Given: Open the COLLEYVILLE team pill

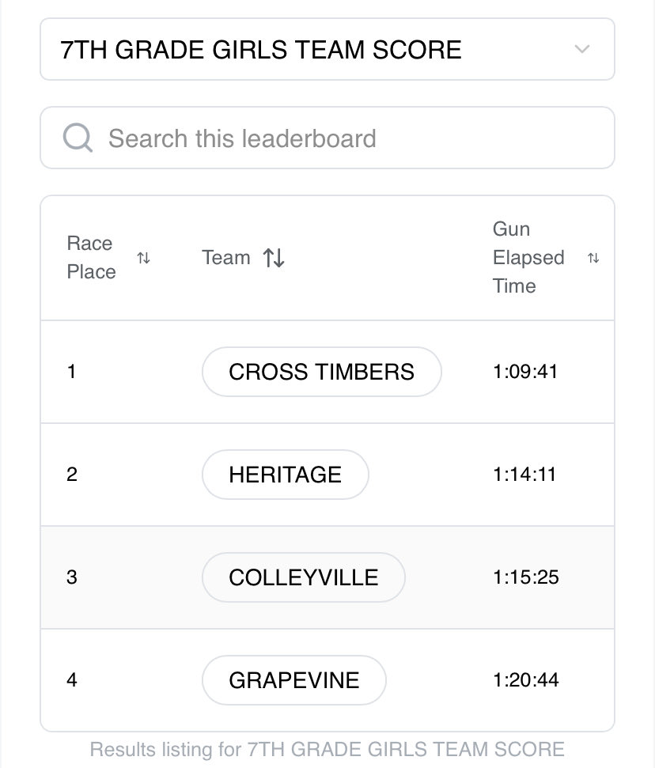Looking at the screenshot, I should [x=303, y=577].
